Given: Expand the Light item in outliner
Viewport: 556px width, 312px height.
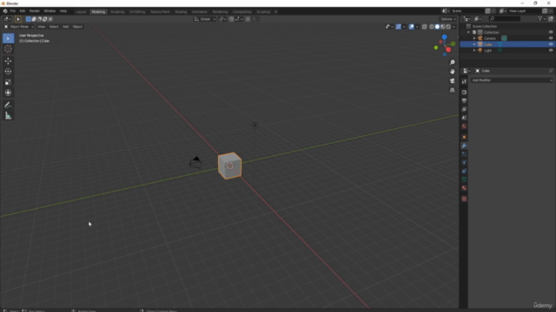Looking at the screenshot, I should pos(474,50).
